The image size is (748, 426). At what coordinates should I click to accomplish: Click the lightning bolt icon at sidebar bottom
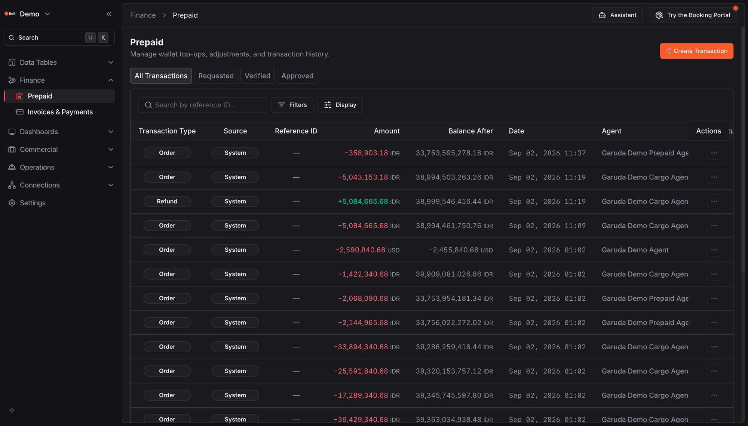[x=12, y=410]
